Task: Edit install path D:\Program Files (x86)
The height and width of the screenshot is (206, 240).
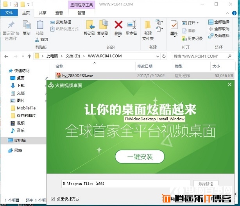Action: pyautogui.click(x=126, y=183)
